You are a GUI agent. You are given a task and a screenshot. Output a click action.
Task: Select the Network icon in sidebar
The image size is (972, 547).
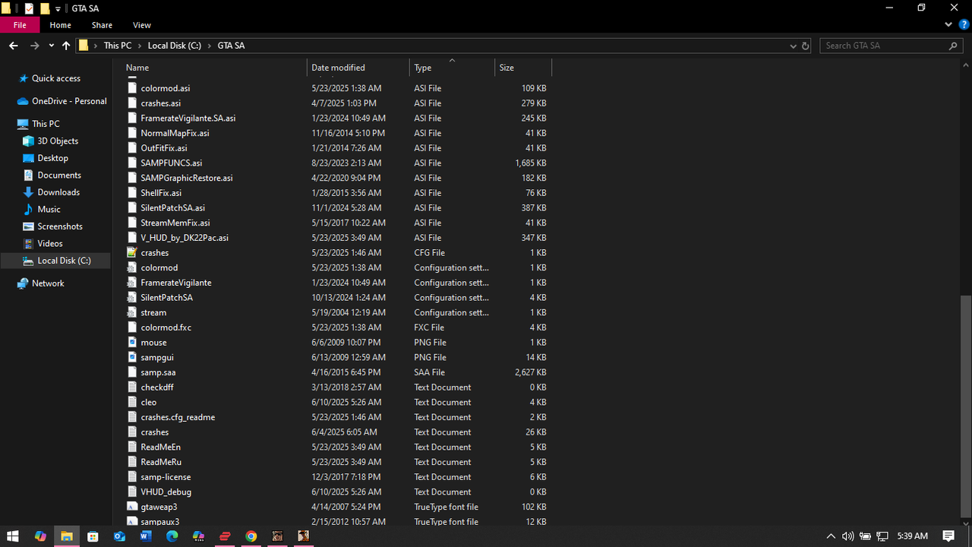point(23,283)
